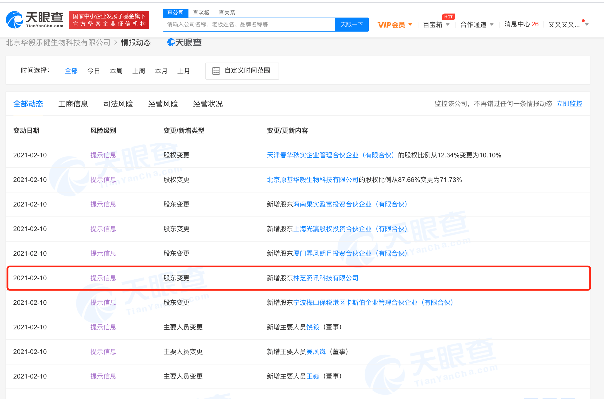Select the 本月 time filter
This screenshot has height=399, width=604.
[x=161, y=71]
